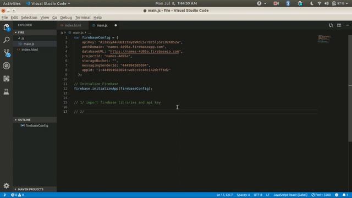352x198 pixels.
Task: Click Ln 17, Col 7 go to line
Action: click(x=224, y=195)
